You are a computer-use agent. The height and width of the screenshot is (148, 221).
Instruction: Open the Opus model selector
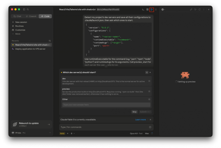tap(136, 133)
